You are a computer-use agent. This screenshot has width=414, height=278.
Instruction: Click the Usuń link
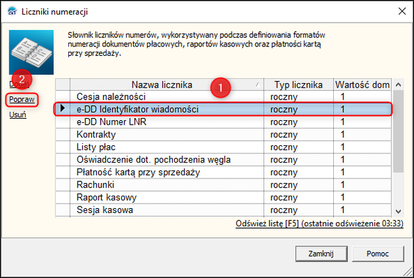click(18, 115)
